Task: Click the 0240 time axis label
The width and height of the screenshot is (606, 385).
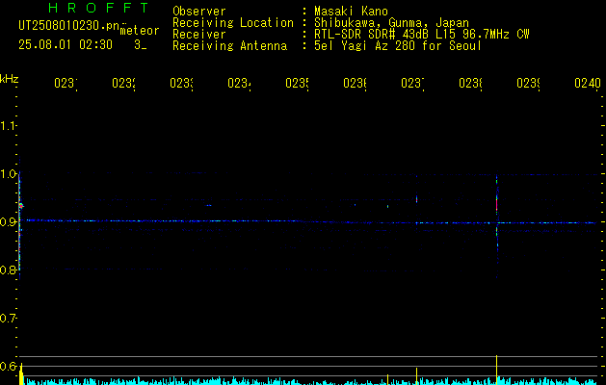Action: pyautogui.click(x=588, y=83)
